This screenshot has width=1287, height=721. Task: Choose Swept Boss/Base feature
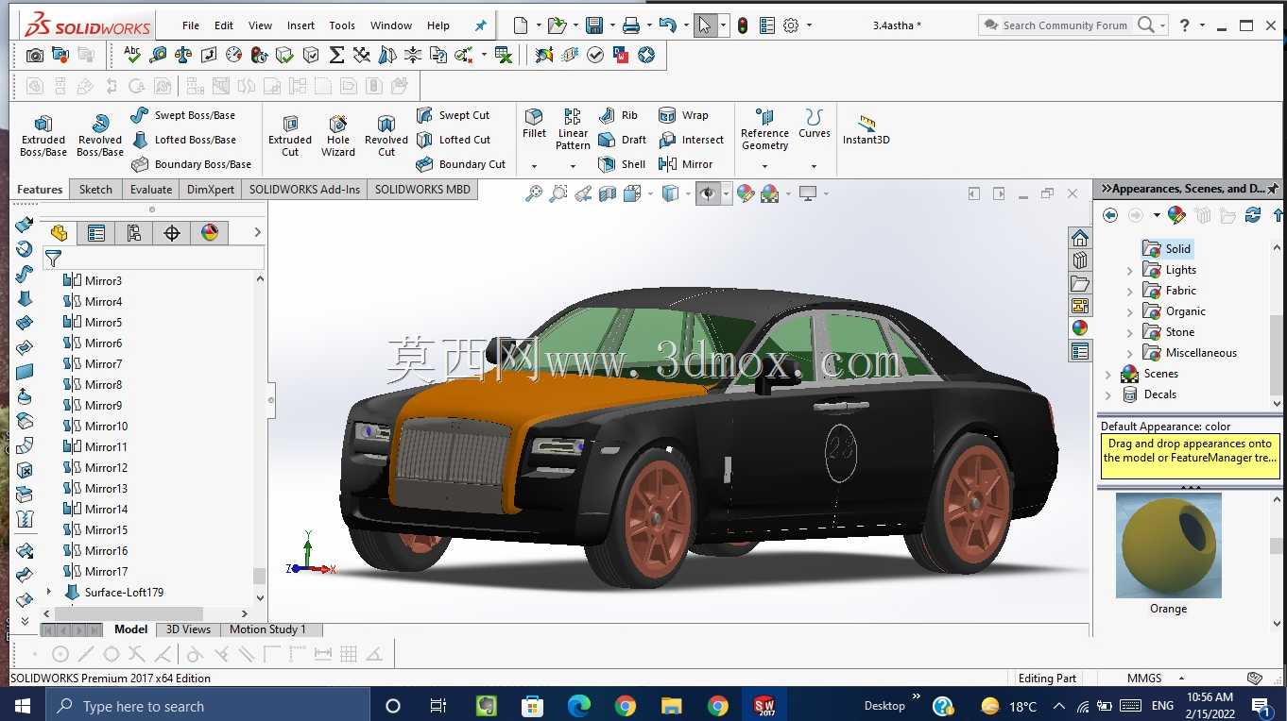tap(183, 115)
